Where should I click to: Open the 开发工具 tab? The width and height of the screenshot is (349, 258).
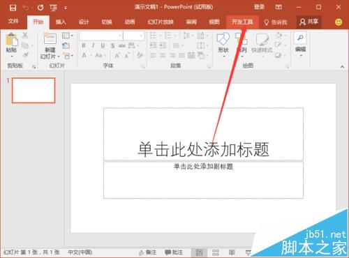(242, 22)
